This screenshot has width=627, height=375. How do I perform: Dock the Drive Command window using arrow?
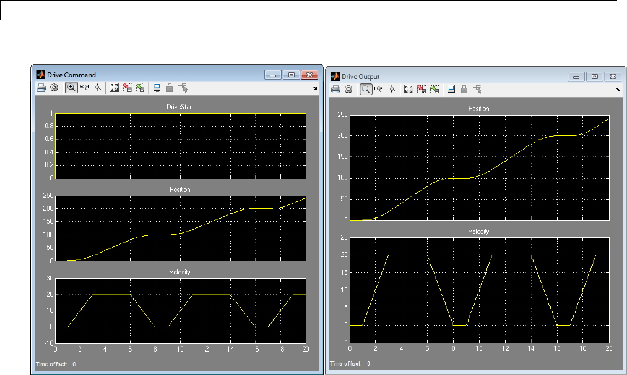pos(315,88)
